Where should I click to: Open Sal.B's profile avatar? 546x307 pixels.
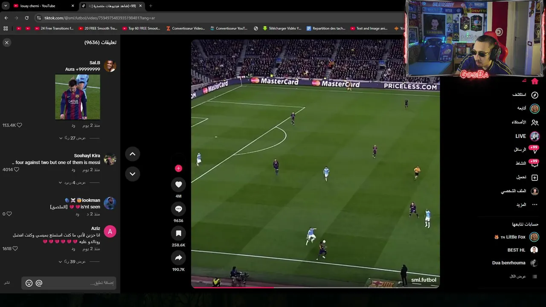[110, 66]
